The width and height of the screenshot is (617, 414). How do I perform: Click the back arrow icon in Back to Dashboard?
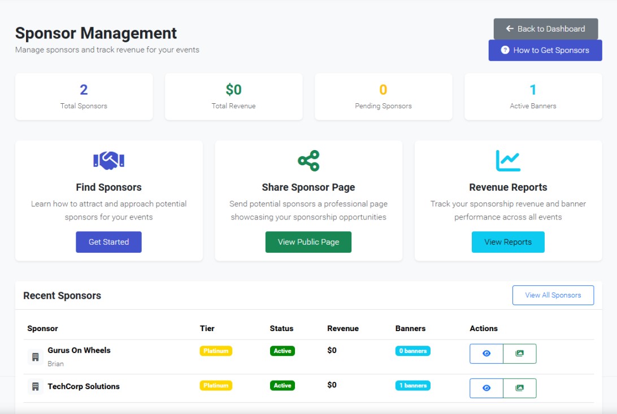[x=509, y=29]
